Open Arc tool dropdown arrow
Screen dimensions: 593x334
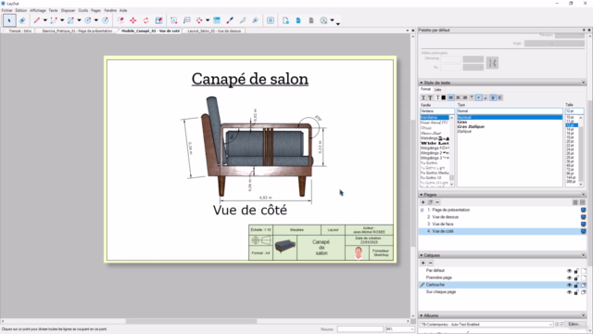point(62,20)
